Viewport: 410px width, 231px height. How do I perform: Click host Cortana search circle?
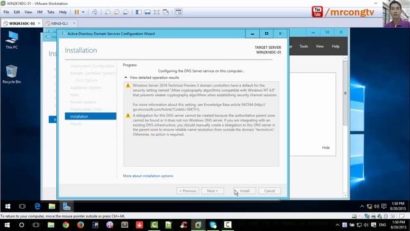(21, 225)
